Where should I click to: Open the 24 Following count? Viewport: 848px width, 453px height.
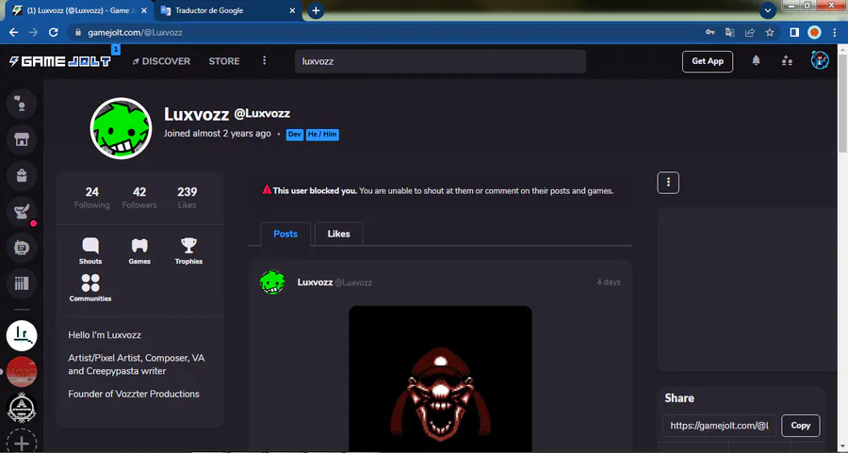click(x=92, y=198)
